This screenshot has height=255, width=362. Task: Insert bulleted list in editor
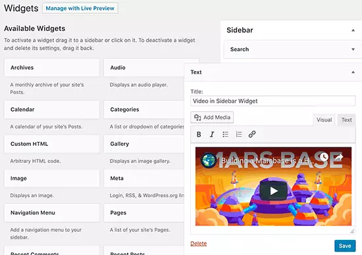coord(225,134)
